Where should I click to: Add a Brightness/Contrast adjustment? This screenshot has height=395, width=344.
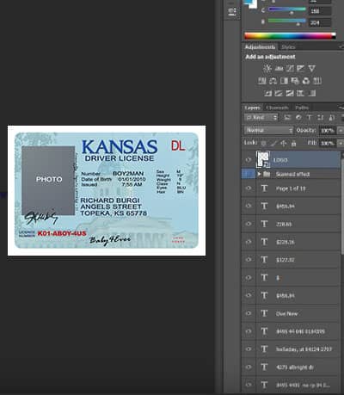[267, 68]
